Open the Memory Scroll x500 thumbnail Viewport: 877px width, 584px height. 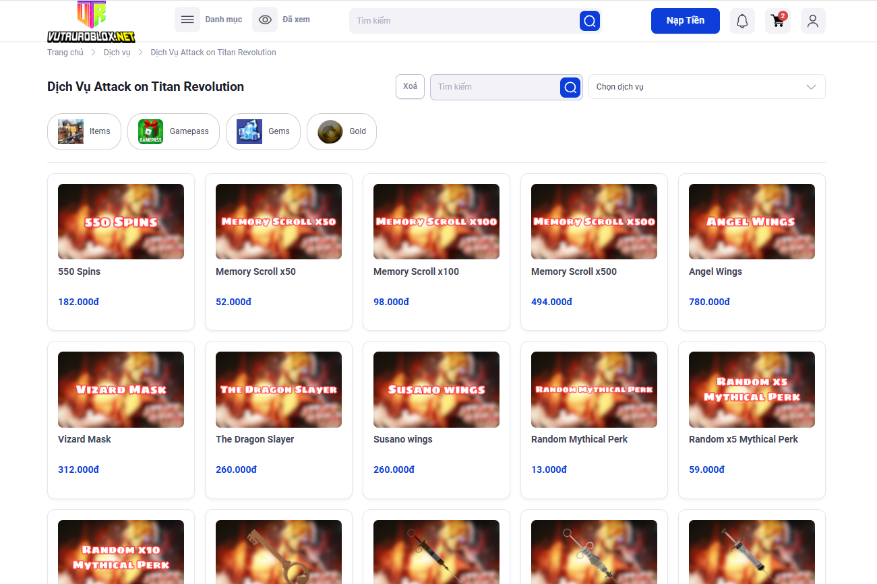point(595,222)
